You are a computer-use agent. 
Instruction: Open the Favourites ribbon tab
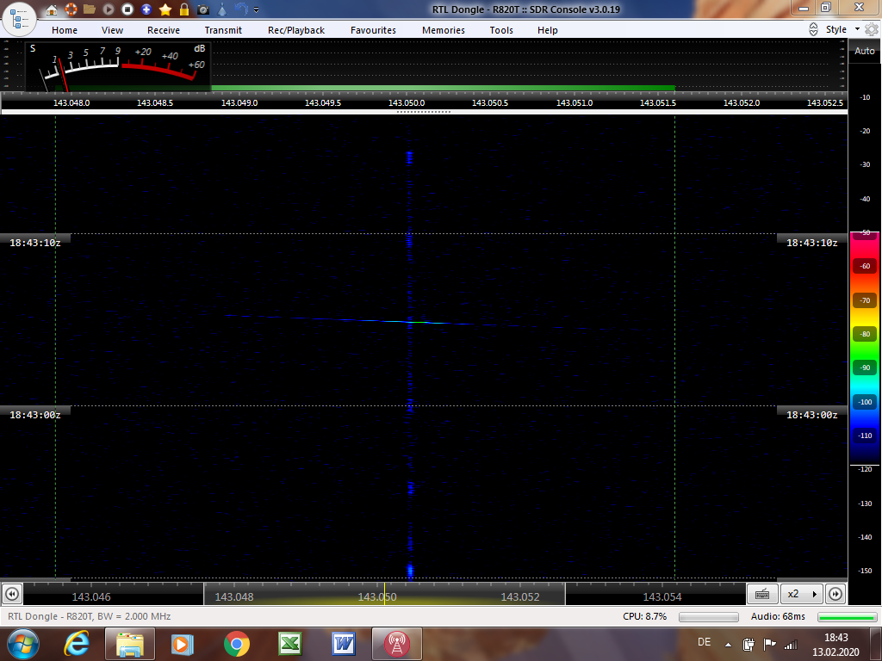[374, 30]
